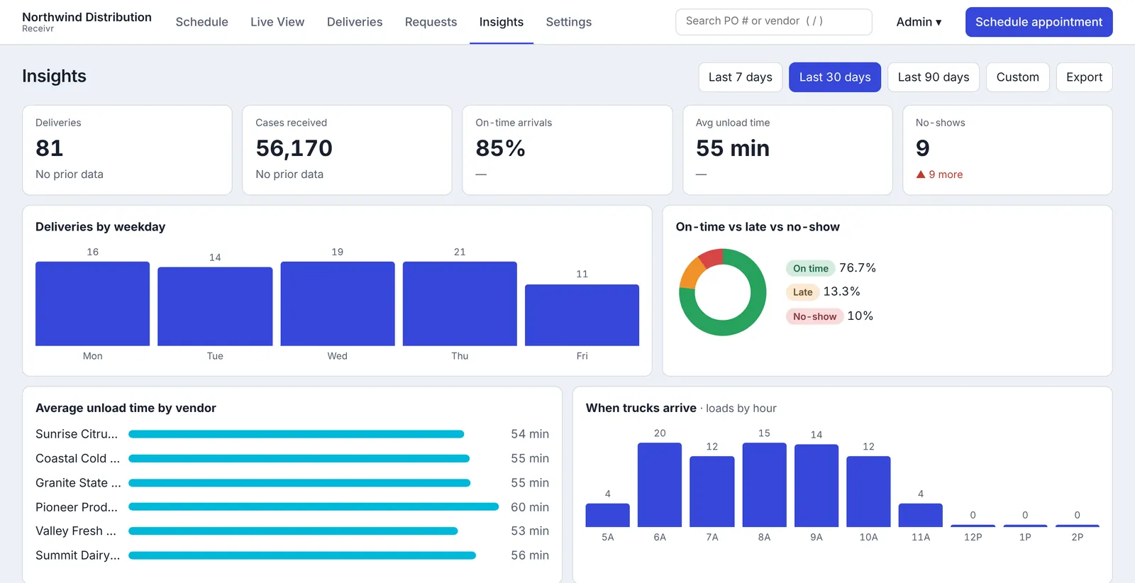Click the 10A hourly loads bar

point(868,492)
